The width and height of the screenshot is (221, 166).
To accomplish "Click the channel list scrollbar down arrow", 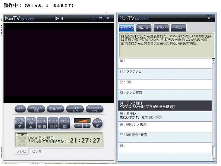I will click(214, 159).
